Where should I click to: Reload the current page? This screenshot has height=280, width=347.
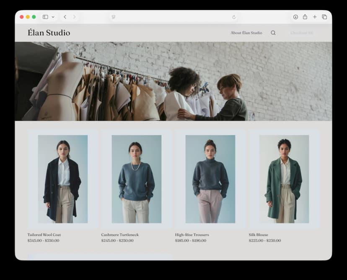pyautogui.click(x=234, y=17)
